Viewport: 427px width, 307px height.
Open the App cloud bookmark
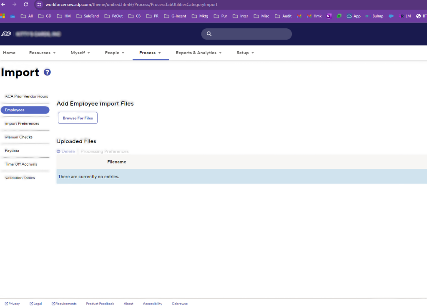click(354, 16)
